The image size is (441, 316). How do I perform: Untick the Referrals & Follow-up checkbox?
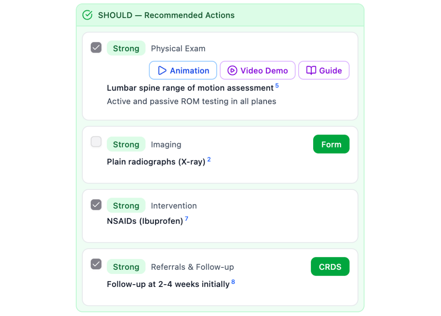(x=96, y=264)
